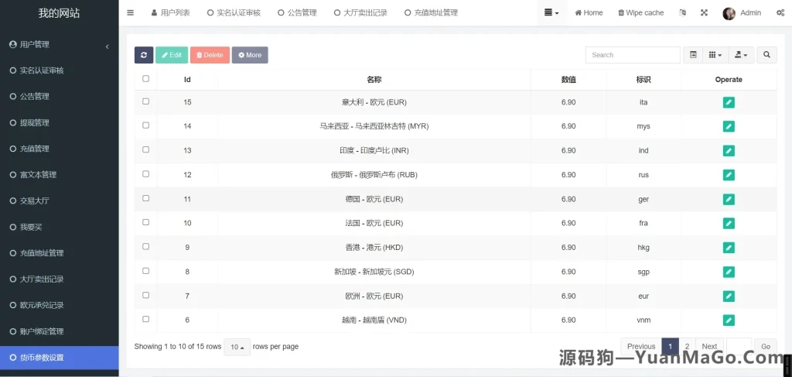Edit row 10 法国 with green pencil icon

(x=729, y=224)
